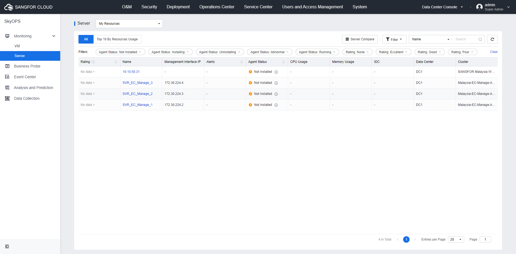Open the System menu
Image resolution: width=516 pixels, height=254 pixels.
point(360,7)
